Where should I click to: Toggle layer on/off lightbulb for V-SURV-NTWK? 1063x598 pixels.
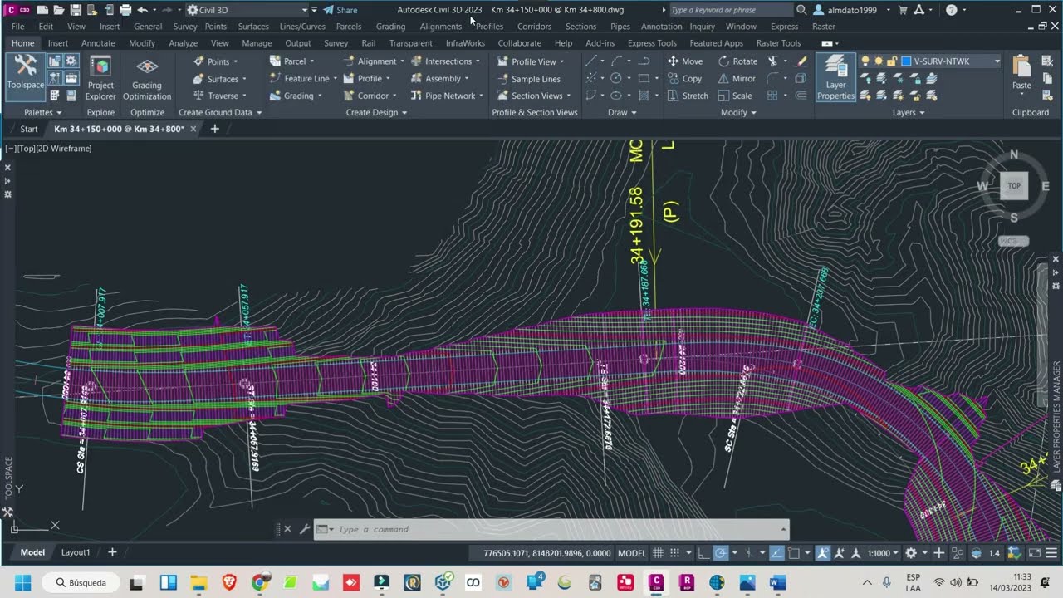tap(865, 61)
